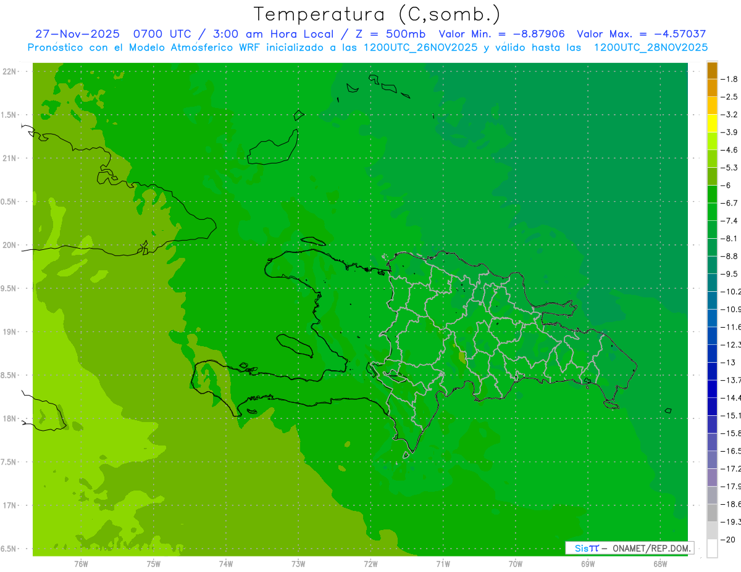
Task: Click the "-9.5" color scale label
Action: pos(729,273)
